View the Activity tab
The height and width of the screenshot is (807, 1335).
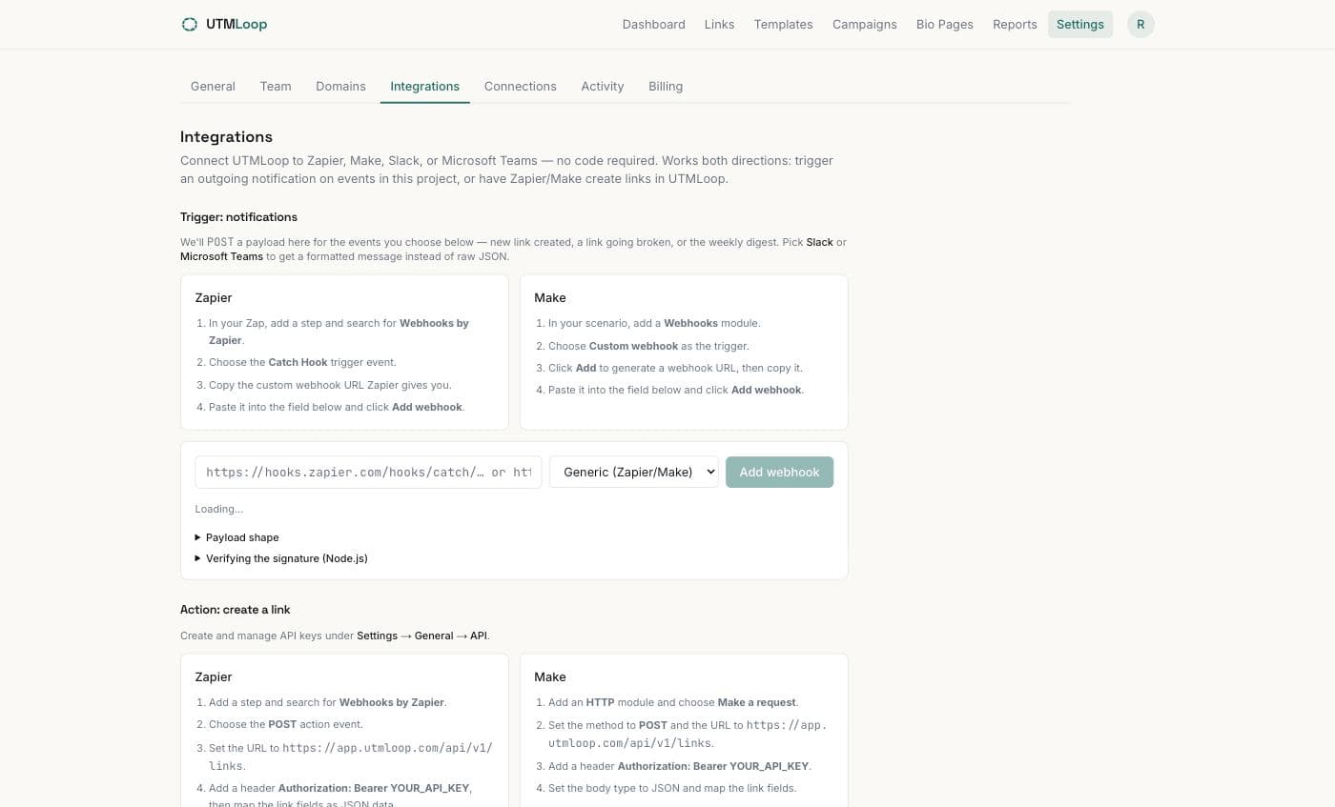(602, 86)
